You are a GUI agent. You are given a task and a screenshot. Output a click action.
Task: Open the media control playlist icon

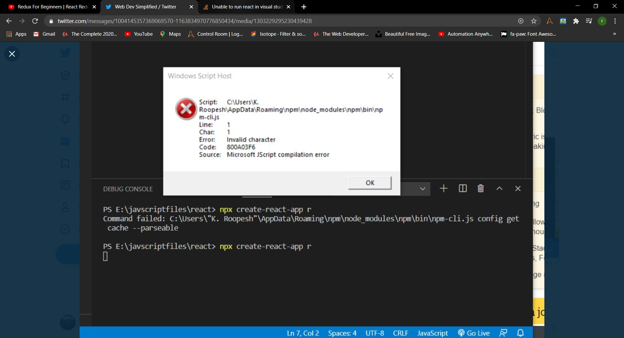tap(589, 21)
